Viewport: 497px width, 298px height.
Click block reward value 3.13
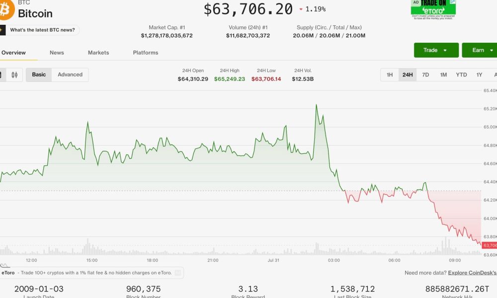248,289
